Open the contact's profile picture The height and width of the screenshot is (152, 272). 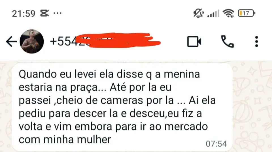click(32, 41)
